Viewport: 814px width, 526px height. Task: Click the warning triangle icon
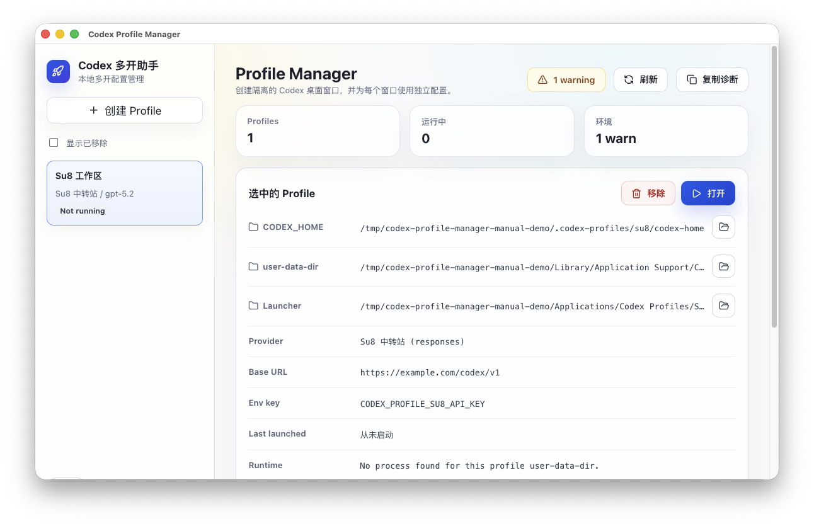point(542,80)
